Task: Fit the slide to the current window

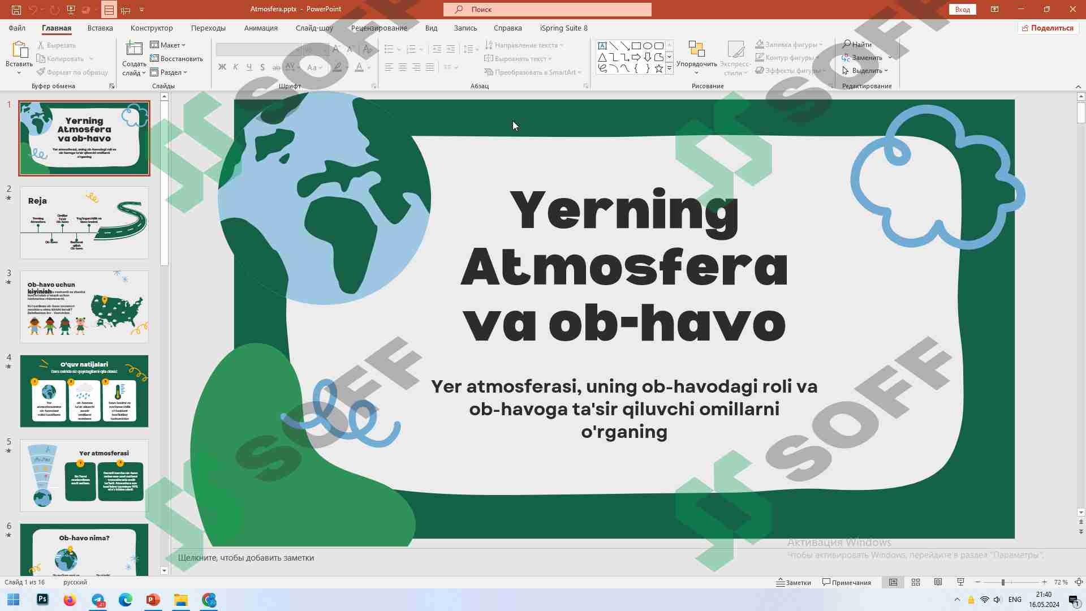Action: (x=1079, y=582)
